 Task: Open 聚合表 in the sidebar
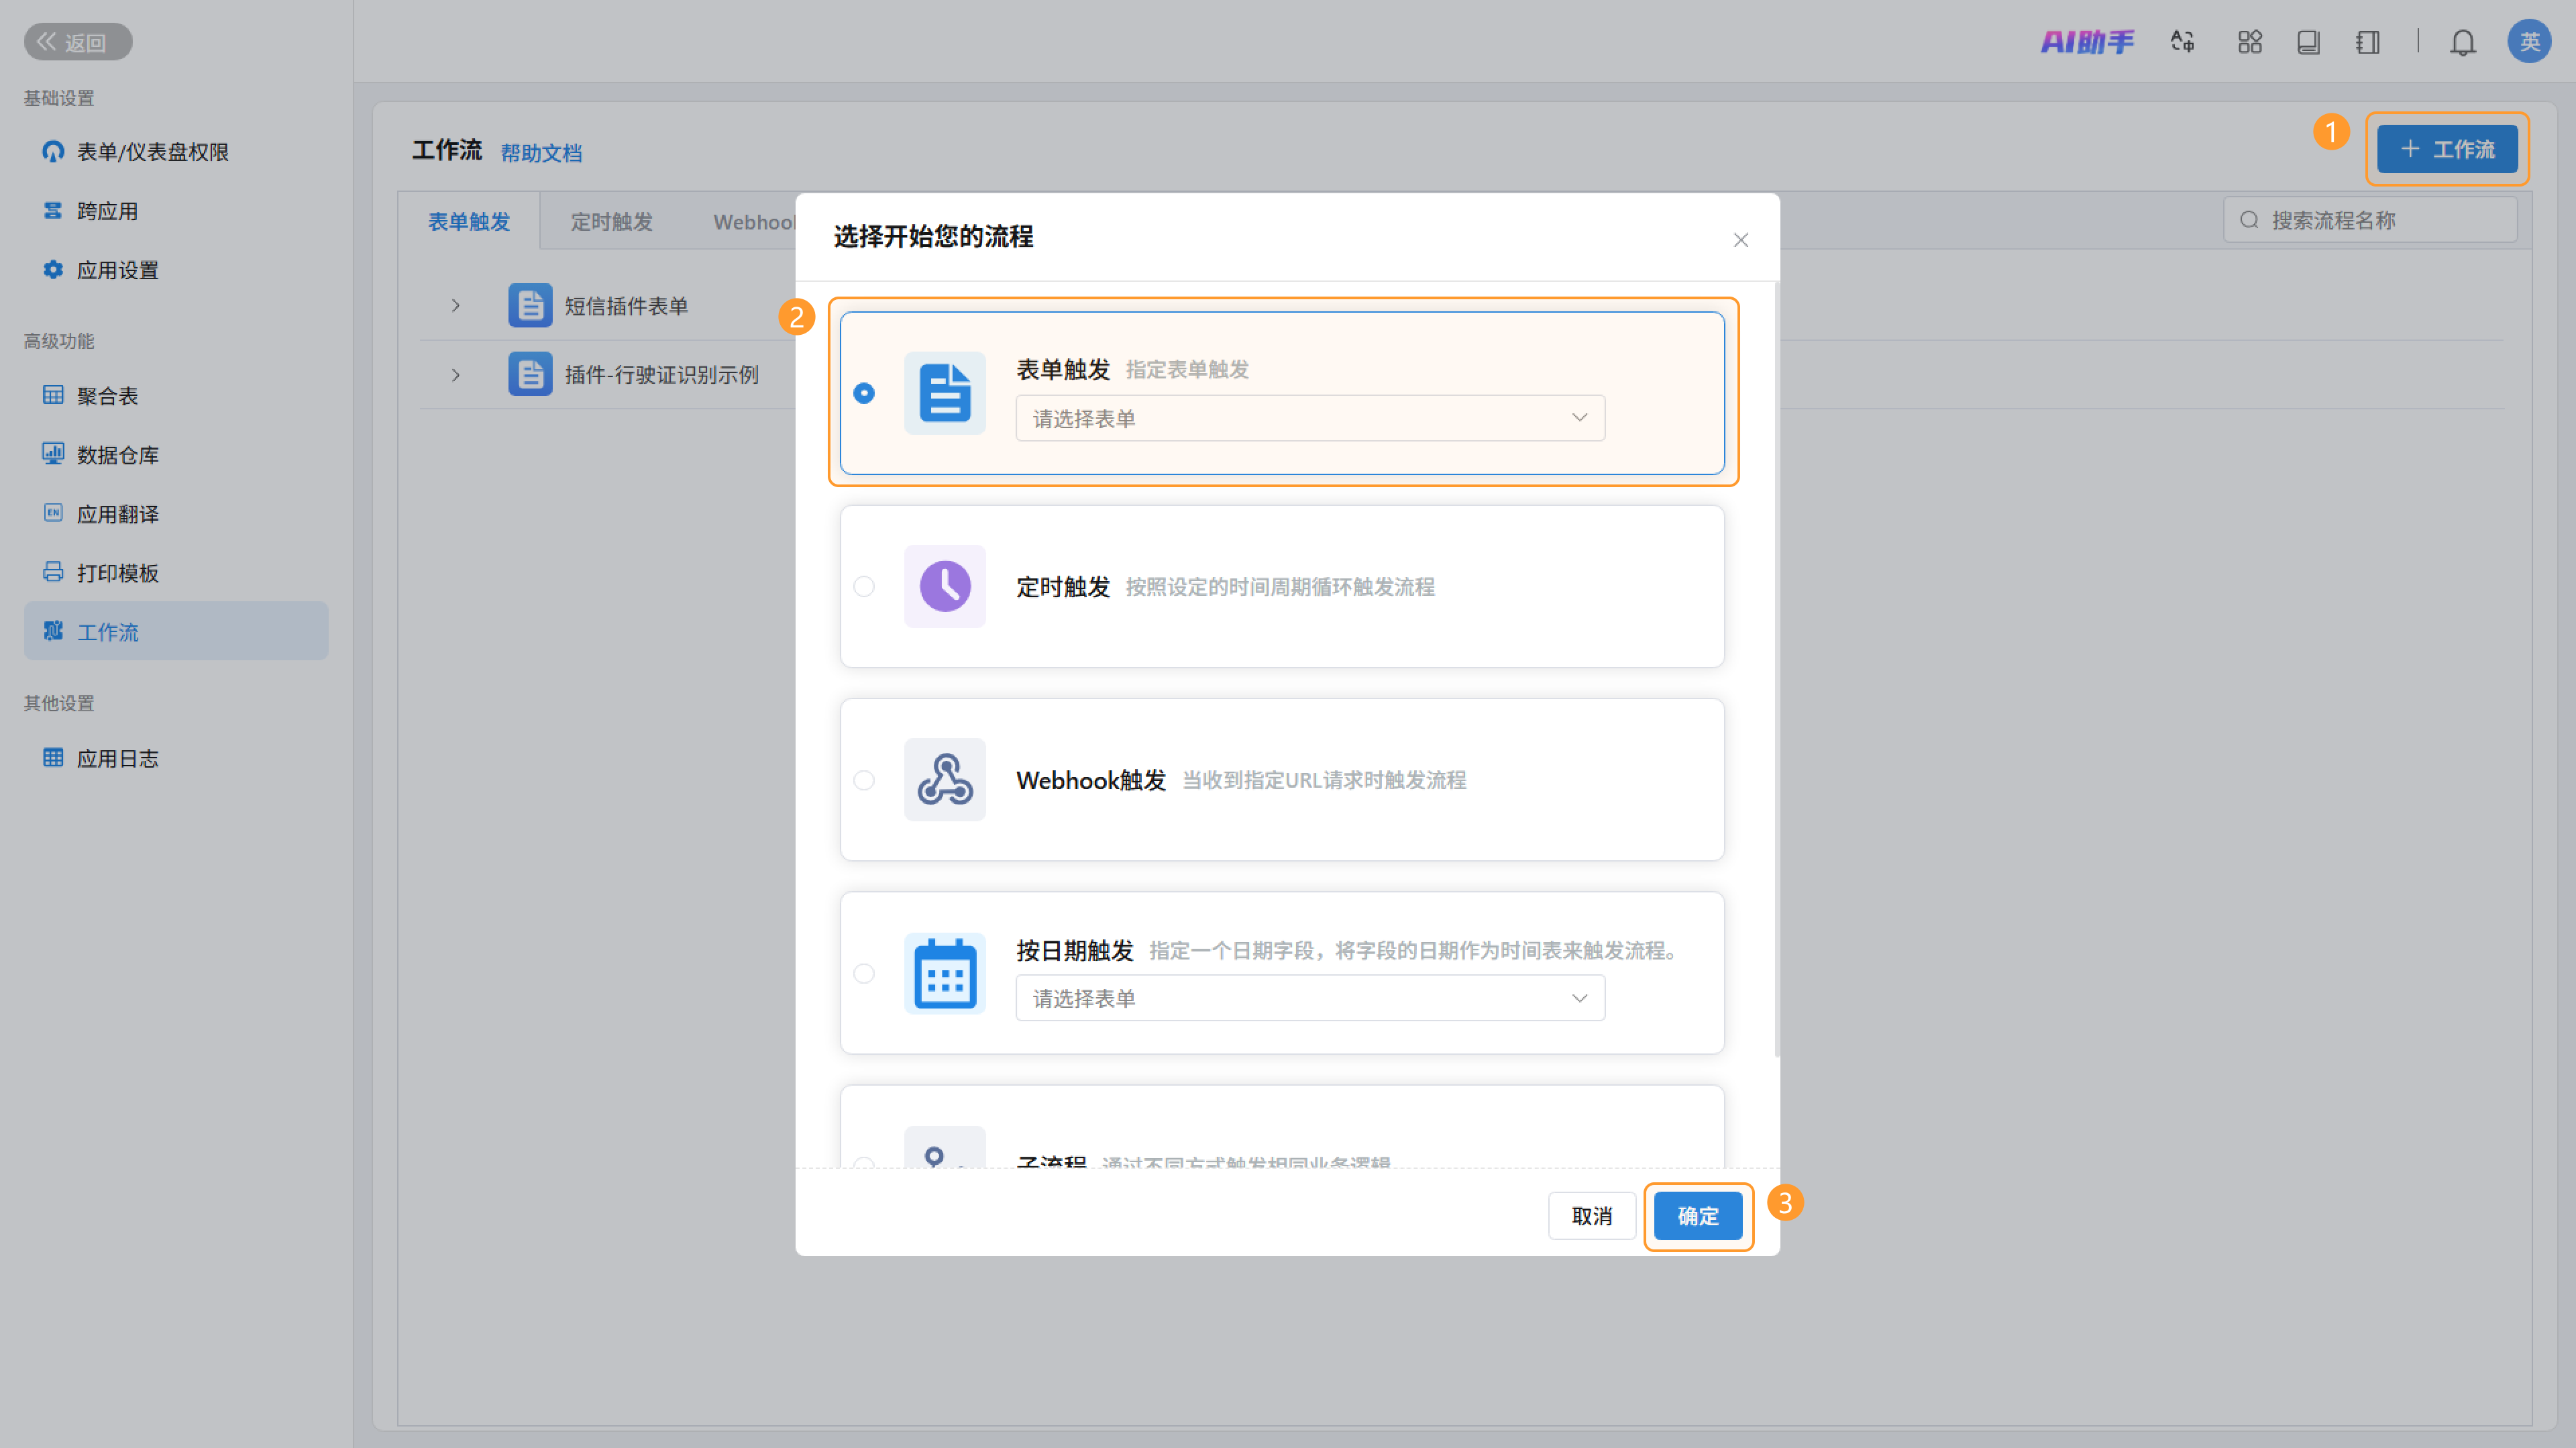point(107,396)
